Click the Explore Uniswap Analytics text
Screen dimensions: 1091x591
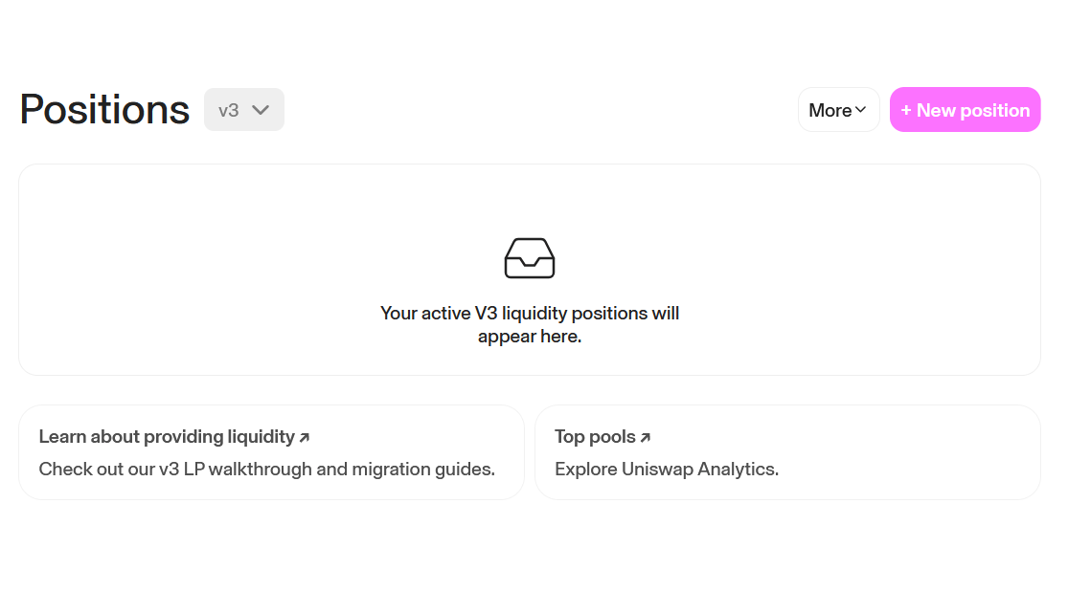(667, 470)
